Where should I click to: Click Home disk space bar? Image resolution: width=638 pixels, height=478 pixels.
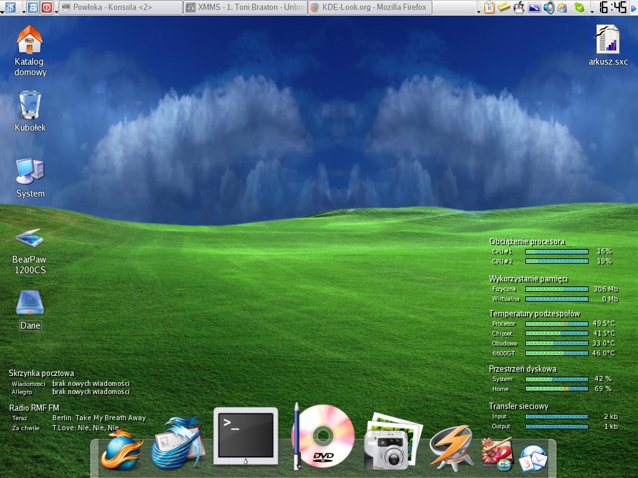556,389
